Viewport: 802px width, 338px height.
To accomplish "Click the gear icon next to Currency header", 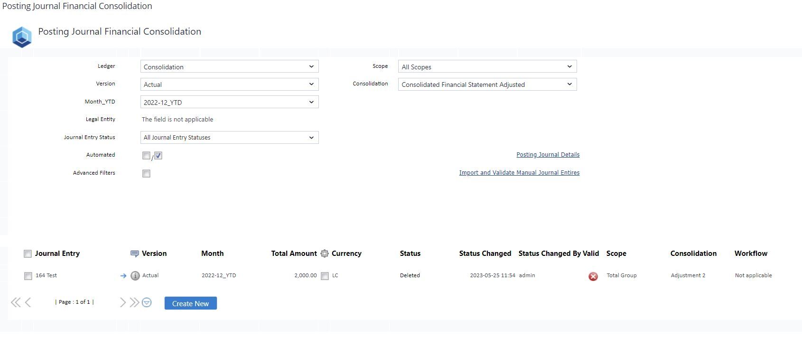I will (x=325, y=254).
